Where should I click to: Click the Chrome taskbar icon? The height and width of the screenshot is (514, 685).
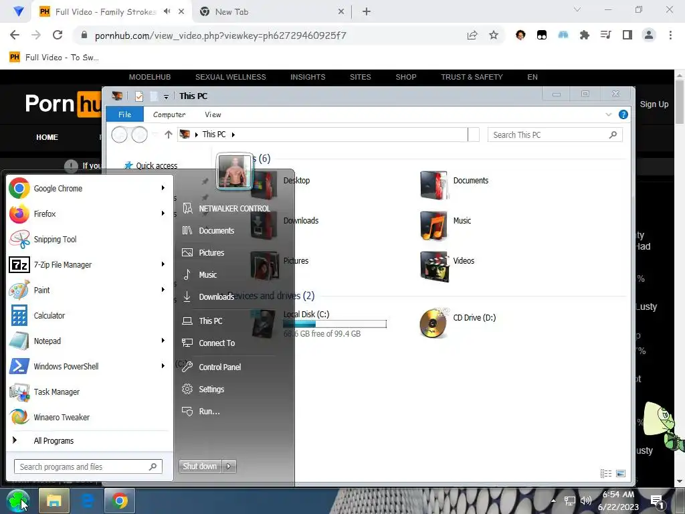click(x=119, y=501)
